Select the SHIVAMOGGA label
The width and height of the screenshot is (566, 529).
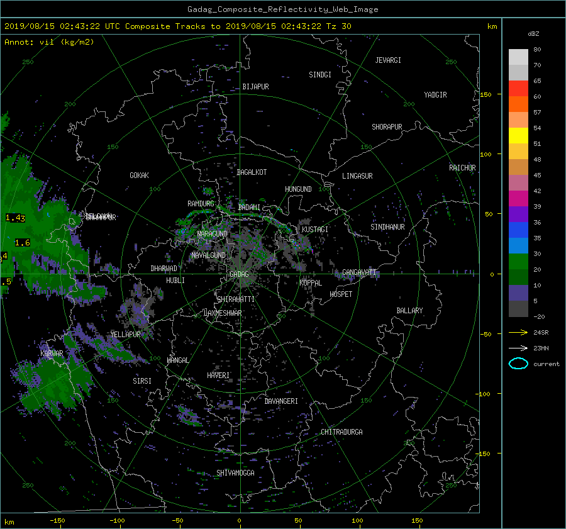[x=235, y=472]
